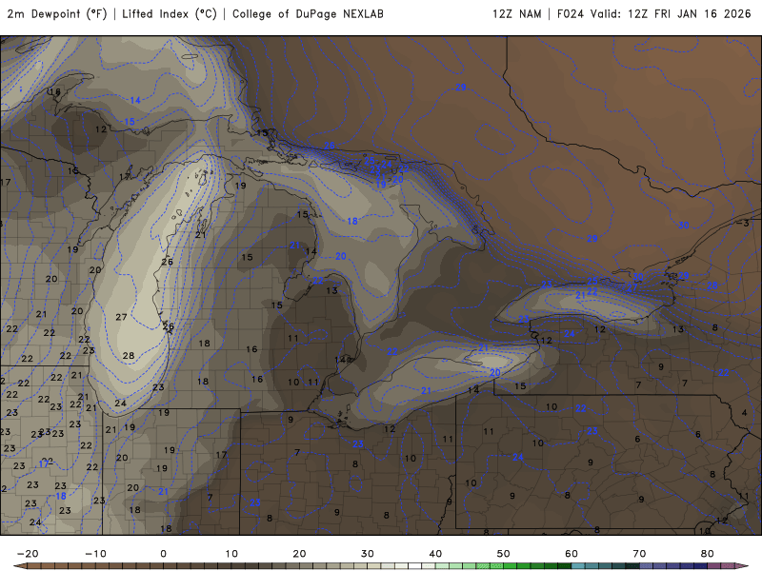Click the "40" color bar label
This screenshot has height=571, width=762.
coord(435,554)
